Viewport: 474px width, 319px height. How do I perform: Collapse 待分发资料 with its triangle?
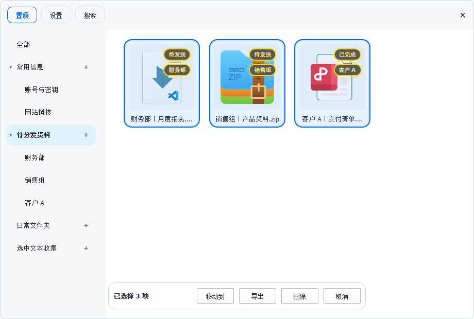11,135
